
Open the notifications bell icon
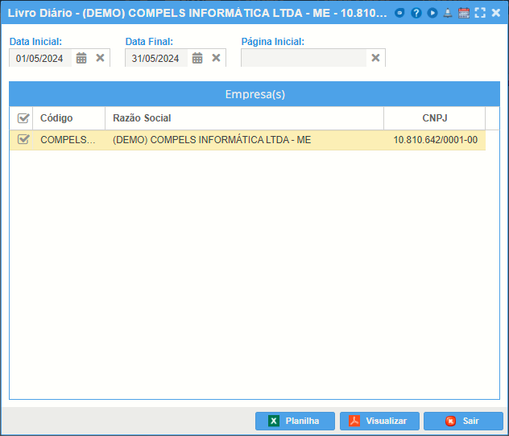click(448, 13)
